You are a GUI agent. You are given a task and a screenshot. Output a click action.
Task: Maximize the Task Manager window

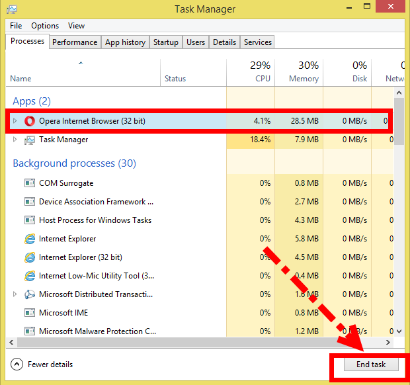point(367,6)
